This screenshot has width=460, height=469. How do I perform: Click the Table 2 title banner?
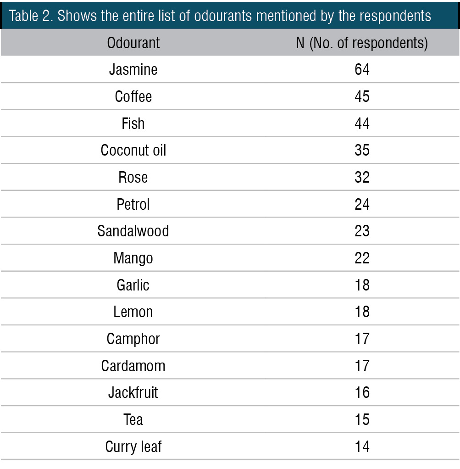[x=230, y=16]
